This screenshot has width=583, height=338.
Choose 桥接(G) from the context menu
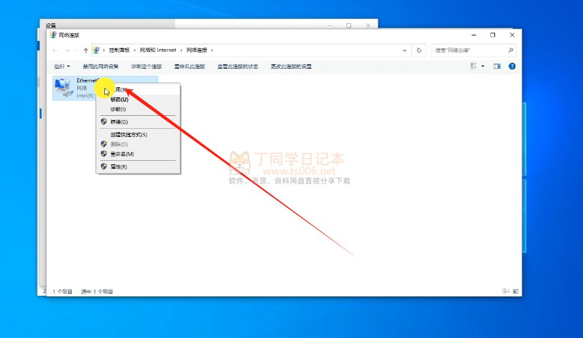pos(138,122)
